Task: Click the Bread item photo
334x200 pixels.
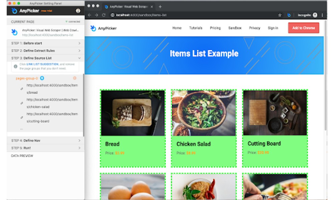Action: pyautogui.click(x=133, y=113)
